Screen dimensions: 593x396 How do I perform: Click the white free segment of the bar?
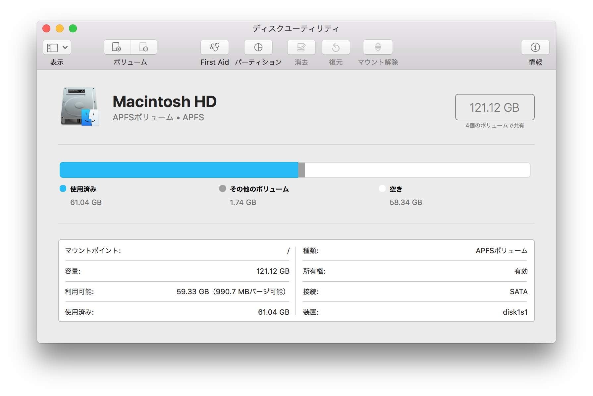coord(417,170)
